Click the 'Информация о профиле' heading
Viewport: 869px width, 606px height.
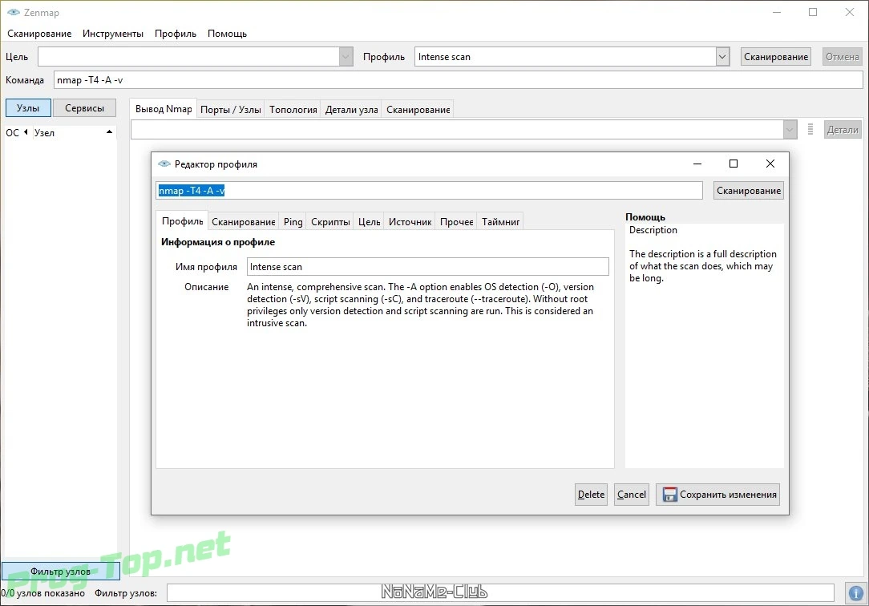click(218, 242)
